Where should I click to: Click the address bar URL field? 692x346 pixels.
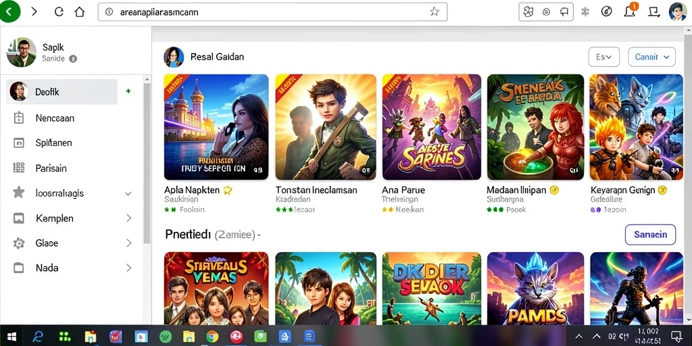272,12
